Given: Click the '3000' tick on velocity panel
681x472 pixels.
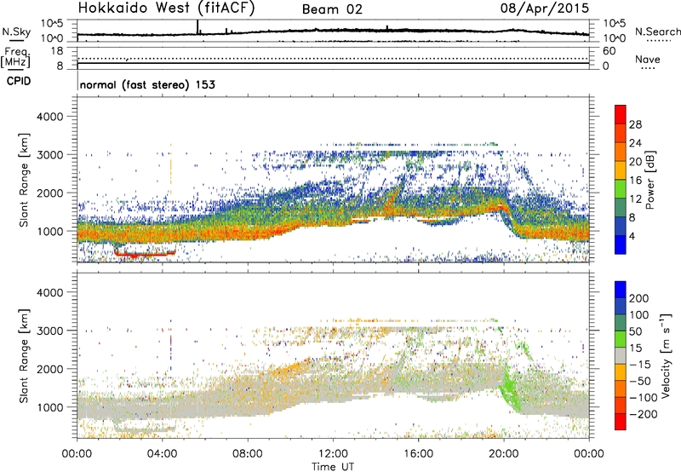Looking at the screenshot, I should coord(49,331).
